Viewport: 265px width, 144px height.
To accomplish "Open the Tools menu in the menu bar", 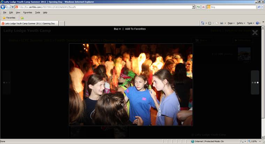I will click(38, 13).
